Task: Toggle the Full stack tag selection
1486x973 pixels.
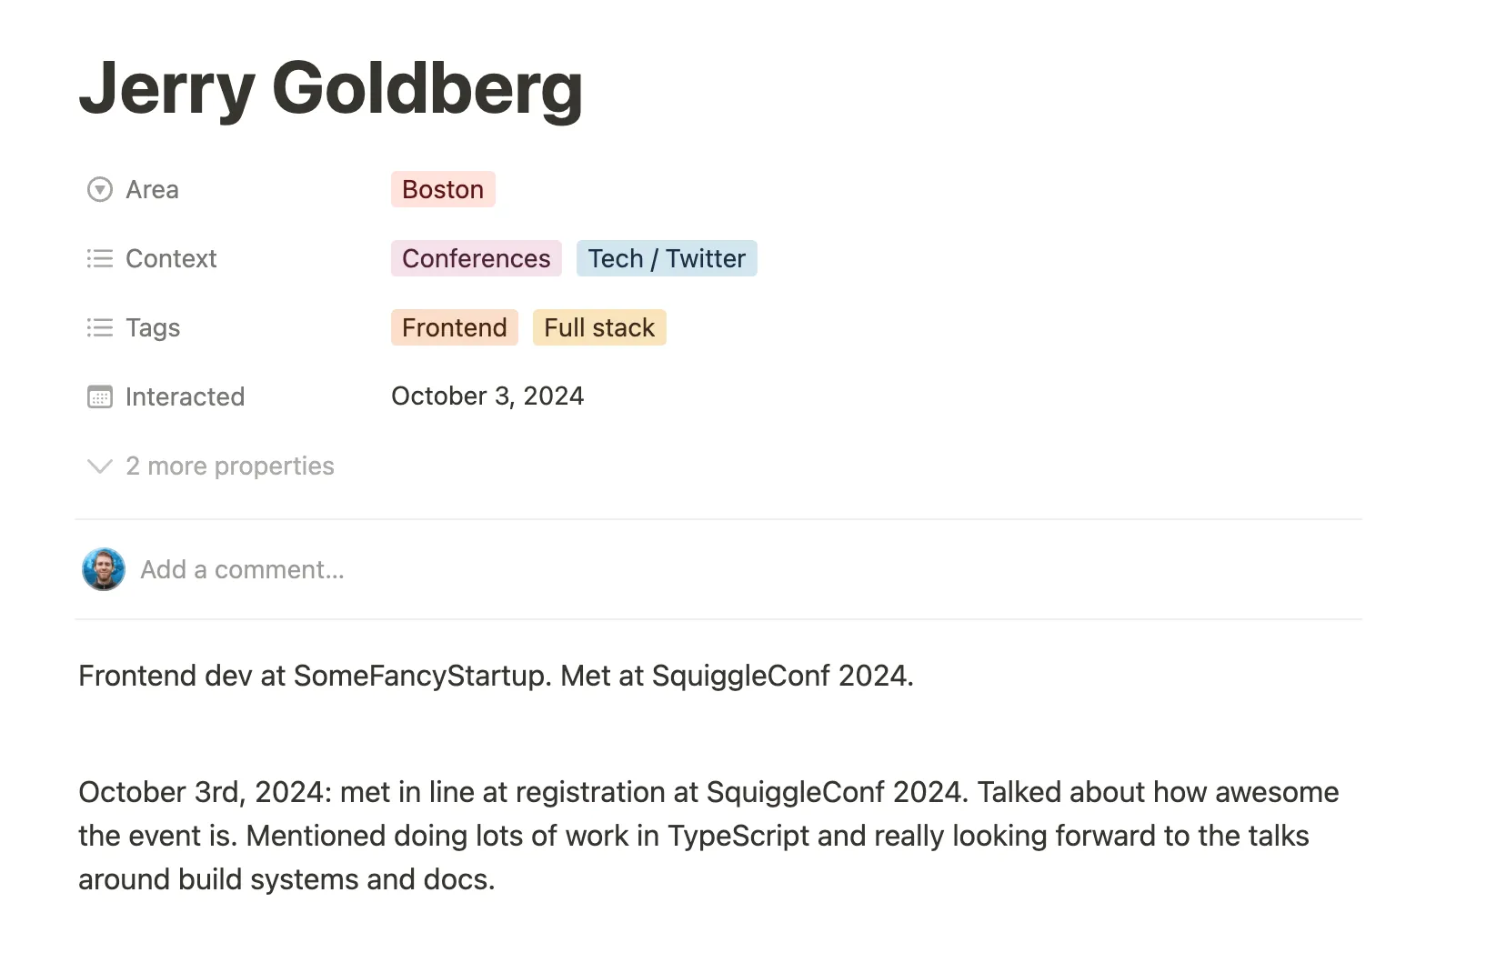Action: click(599, 327)
